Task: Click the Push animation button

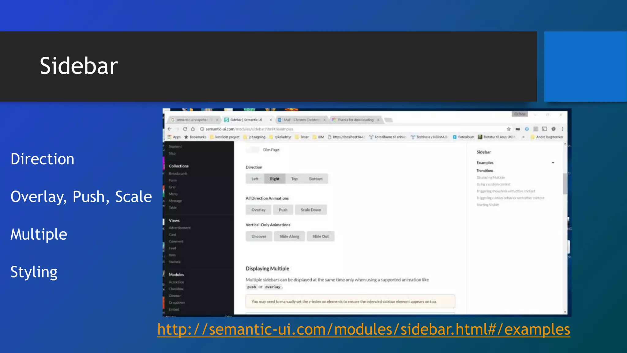Action: pyautogui.click(x=283, y=210)
